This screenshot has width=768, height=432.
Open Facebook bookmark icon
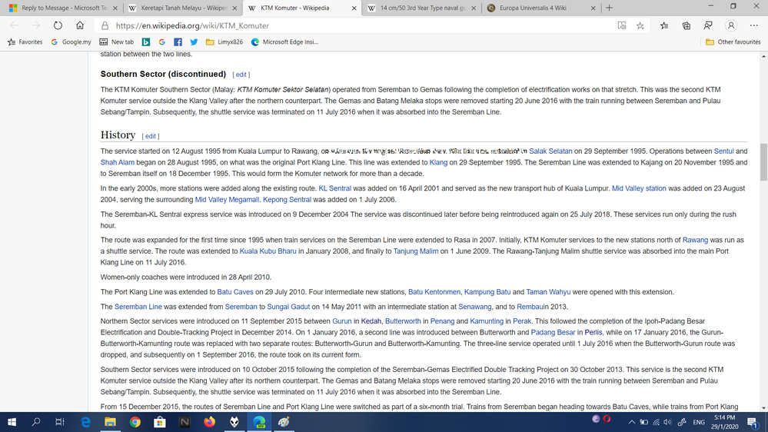(178, 42)
